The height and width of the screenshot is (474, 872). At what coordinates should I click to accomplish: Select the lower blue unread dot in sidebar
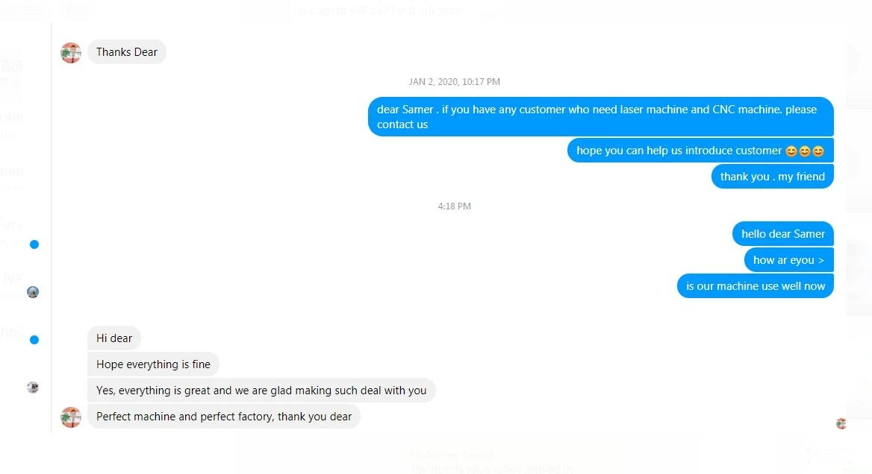click(34, 340)
